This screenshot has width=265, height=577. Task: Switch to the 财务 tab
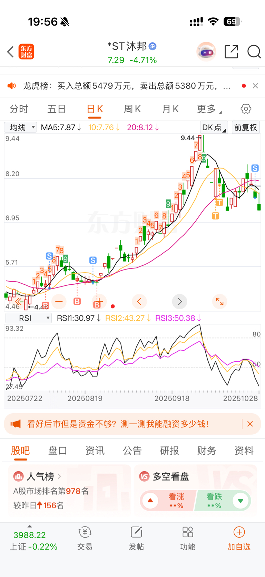tap(207, 451)
